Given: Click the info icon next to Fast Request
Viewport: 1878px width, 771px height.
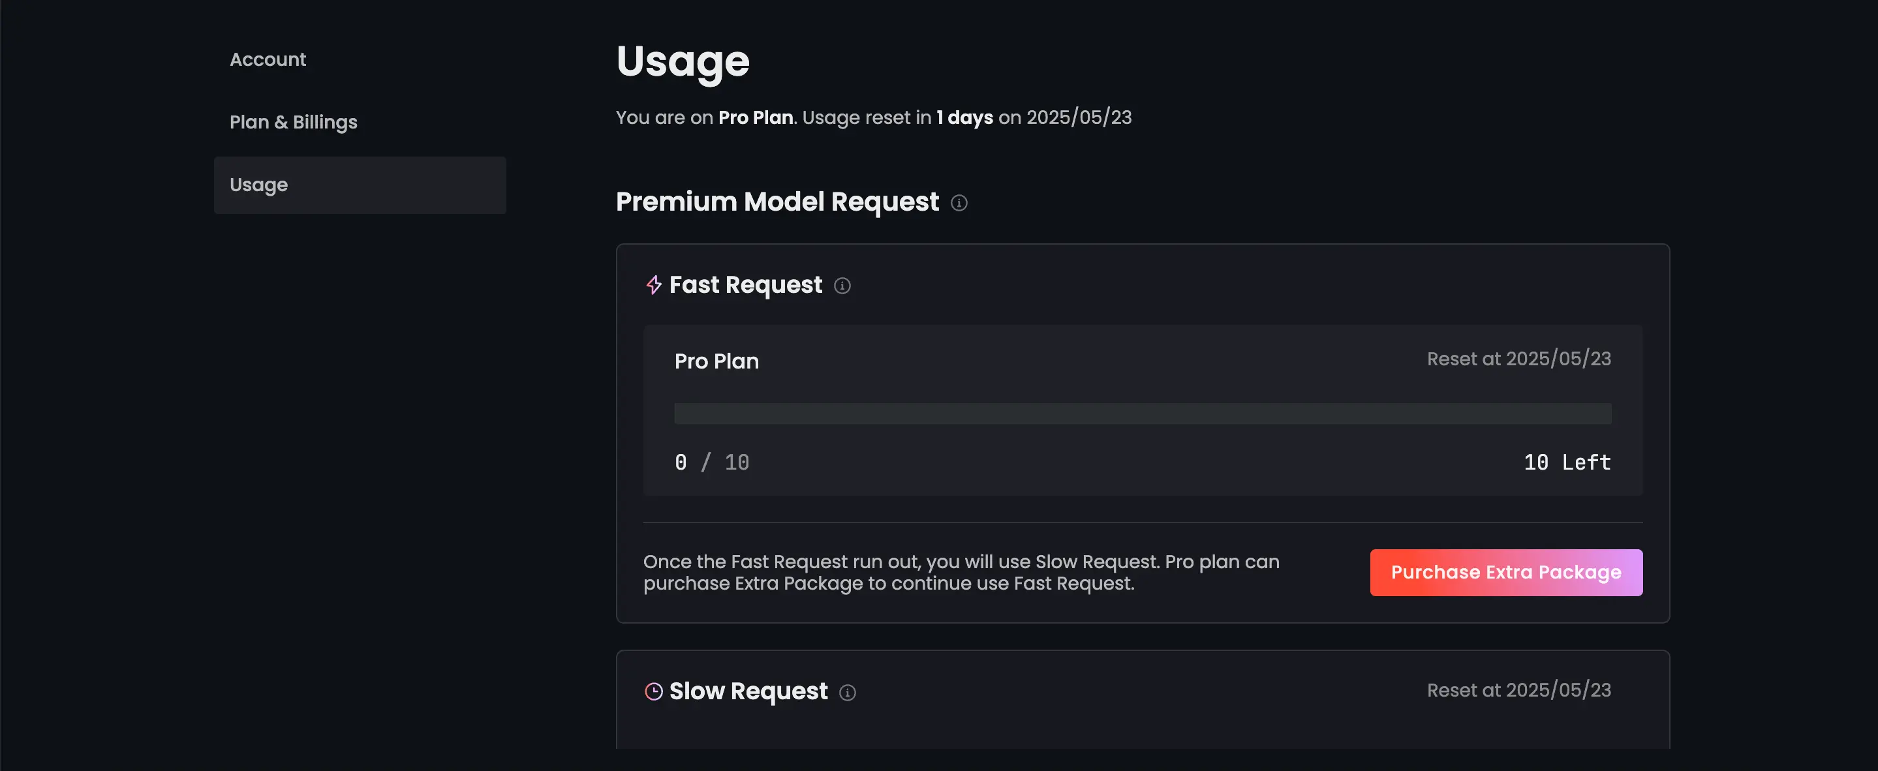Looking at the screenshot, I should [842, 286].
